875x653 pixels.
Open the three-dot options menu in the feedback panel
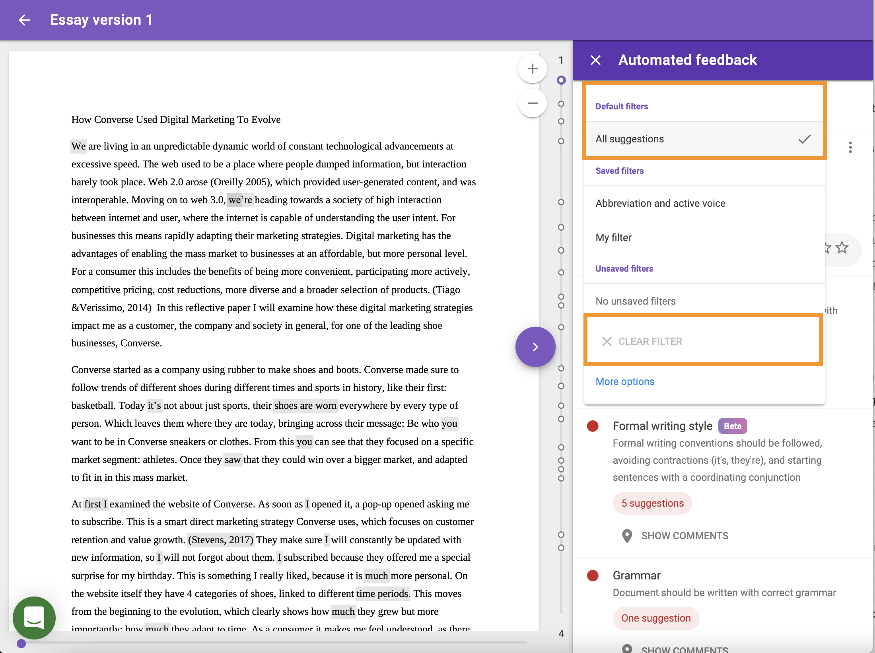coord(850,148)
